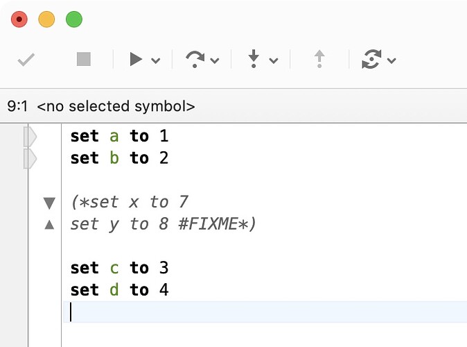Image resolution: width=467 pixels, height=347 pixels.
Task: Click the trace/refresh cycle icon
Action: pyautogui.click(x=371, y=59)
